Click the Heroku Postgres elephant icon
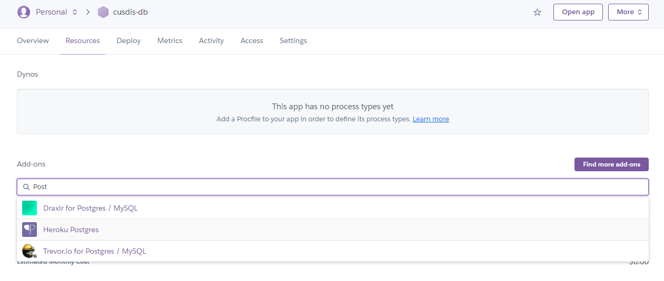 coord(29,230)
